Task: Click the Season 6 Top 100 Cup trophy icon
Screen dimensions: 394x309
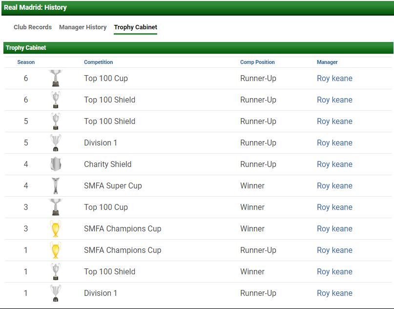Action: click(x=56, y=78)
